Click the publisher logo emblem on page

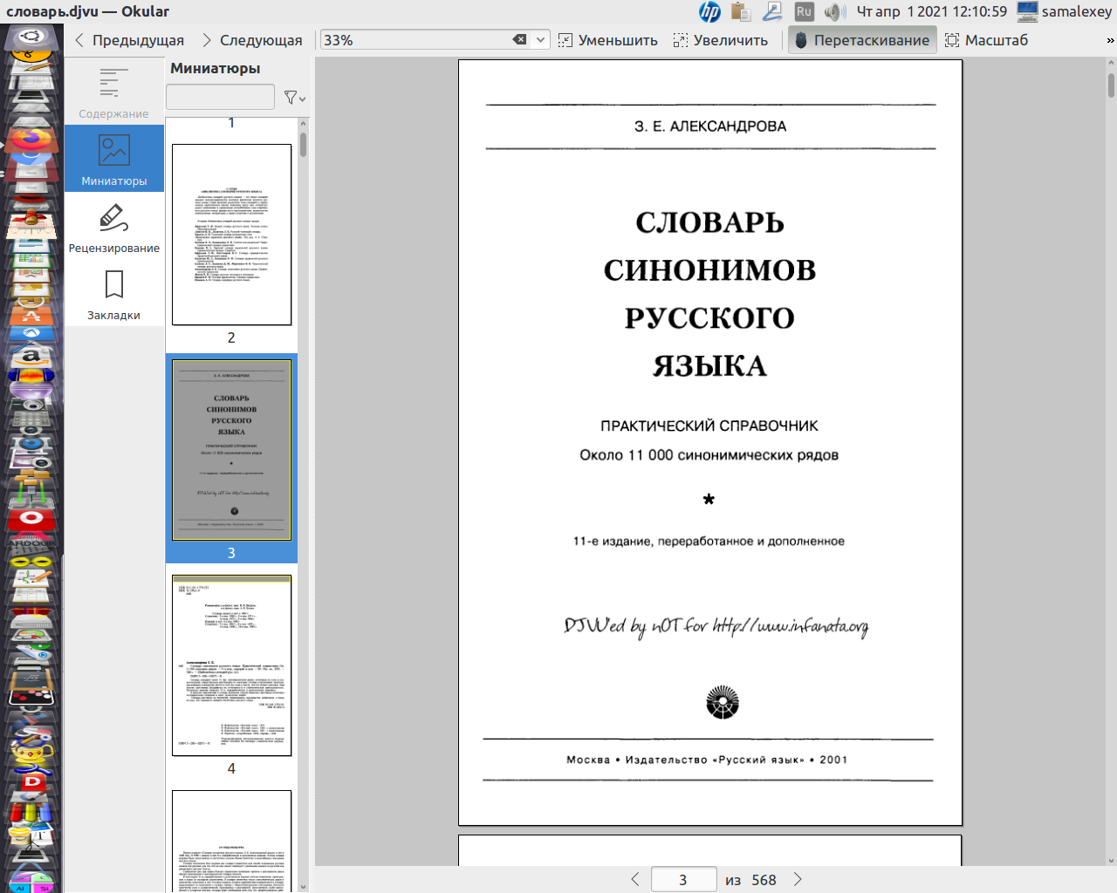[722, 702]
